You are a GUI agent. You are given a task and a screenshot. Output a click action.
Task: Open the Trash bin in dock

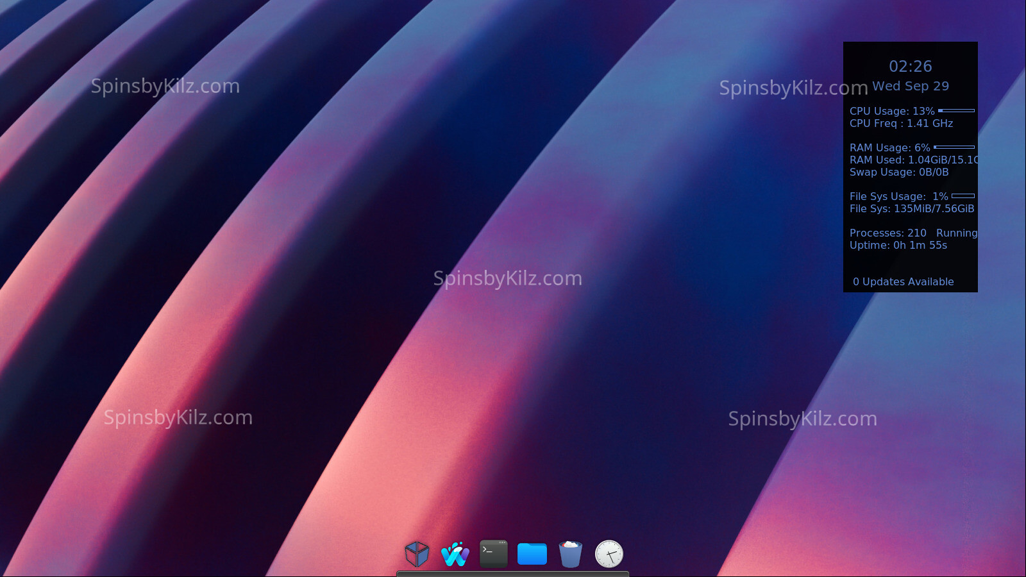571,554
